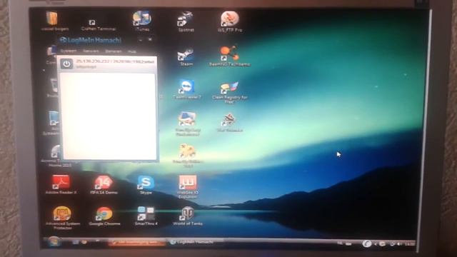Close the LogMeIn Hamachi window
Image resolution: width=457 pixels, height=257 pixels.
pos(150,39)
